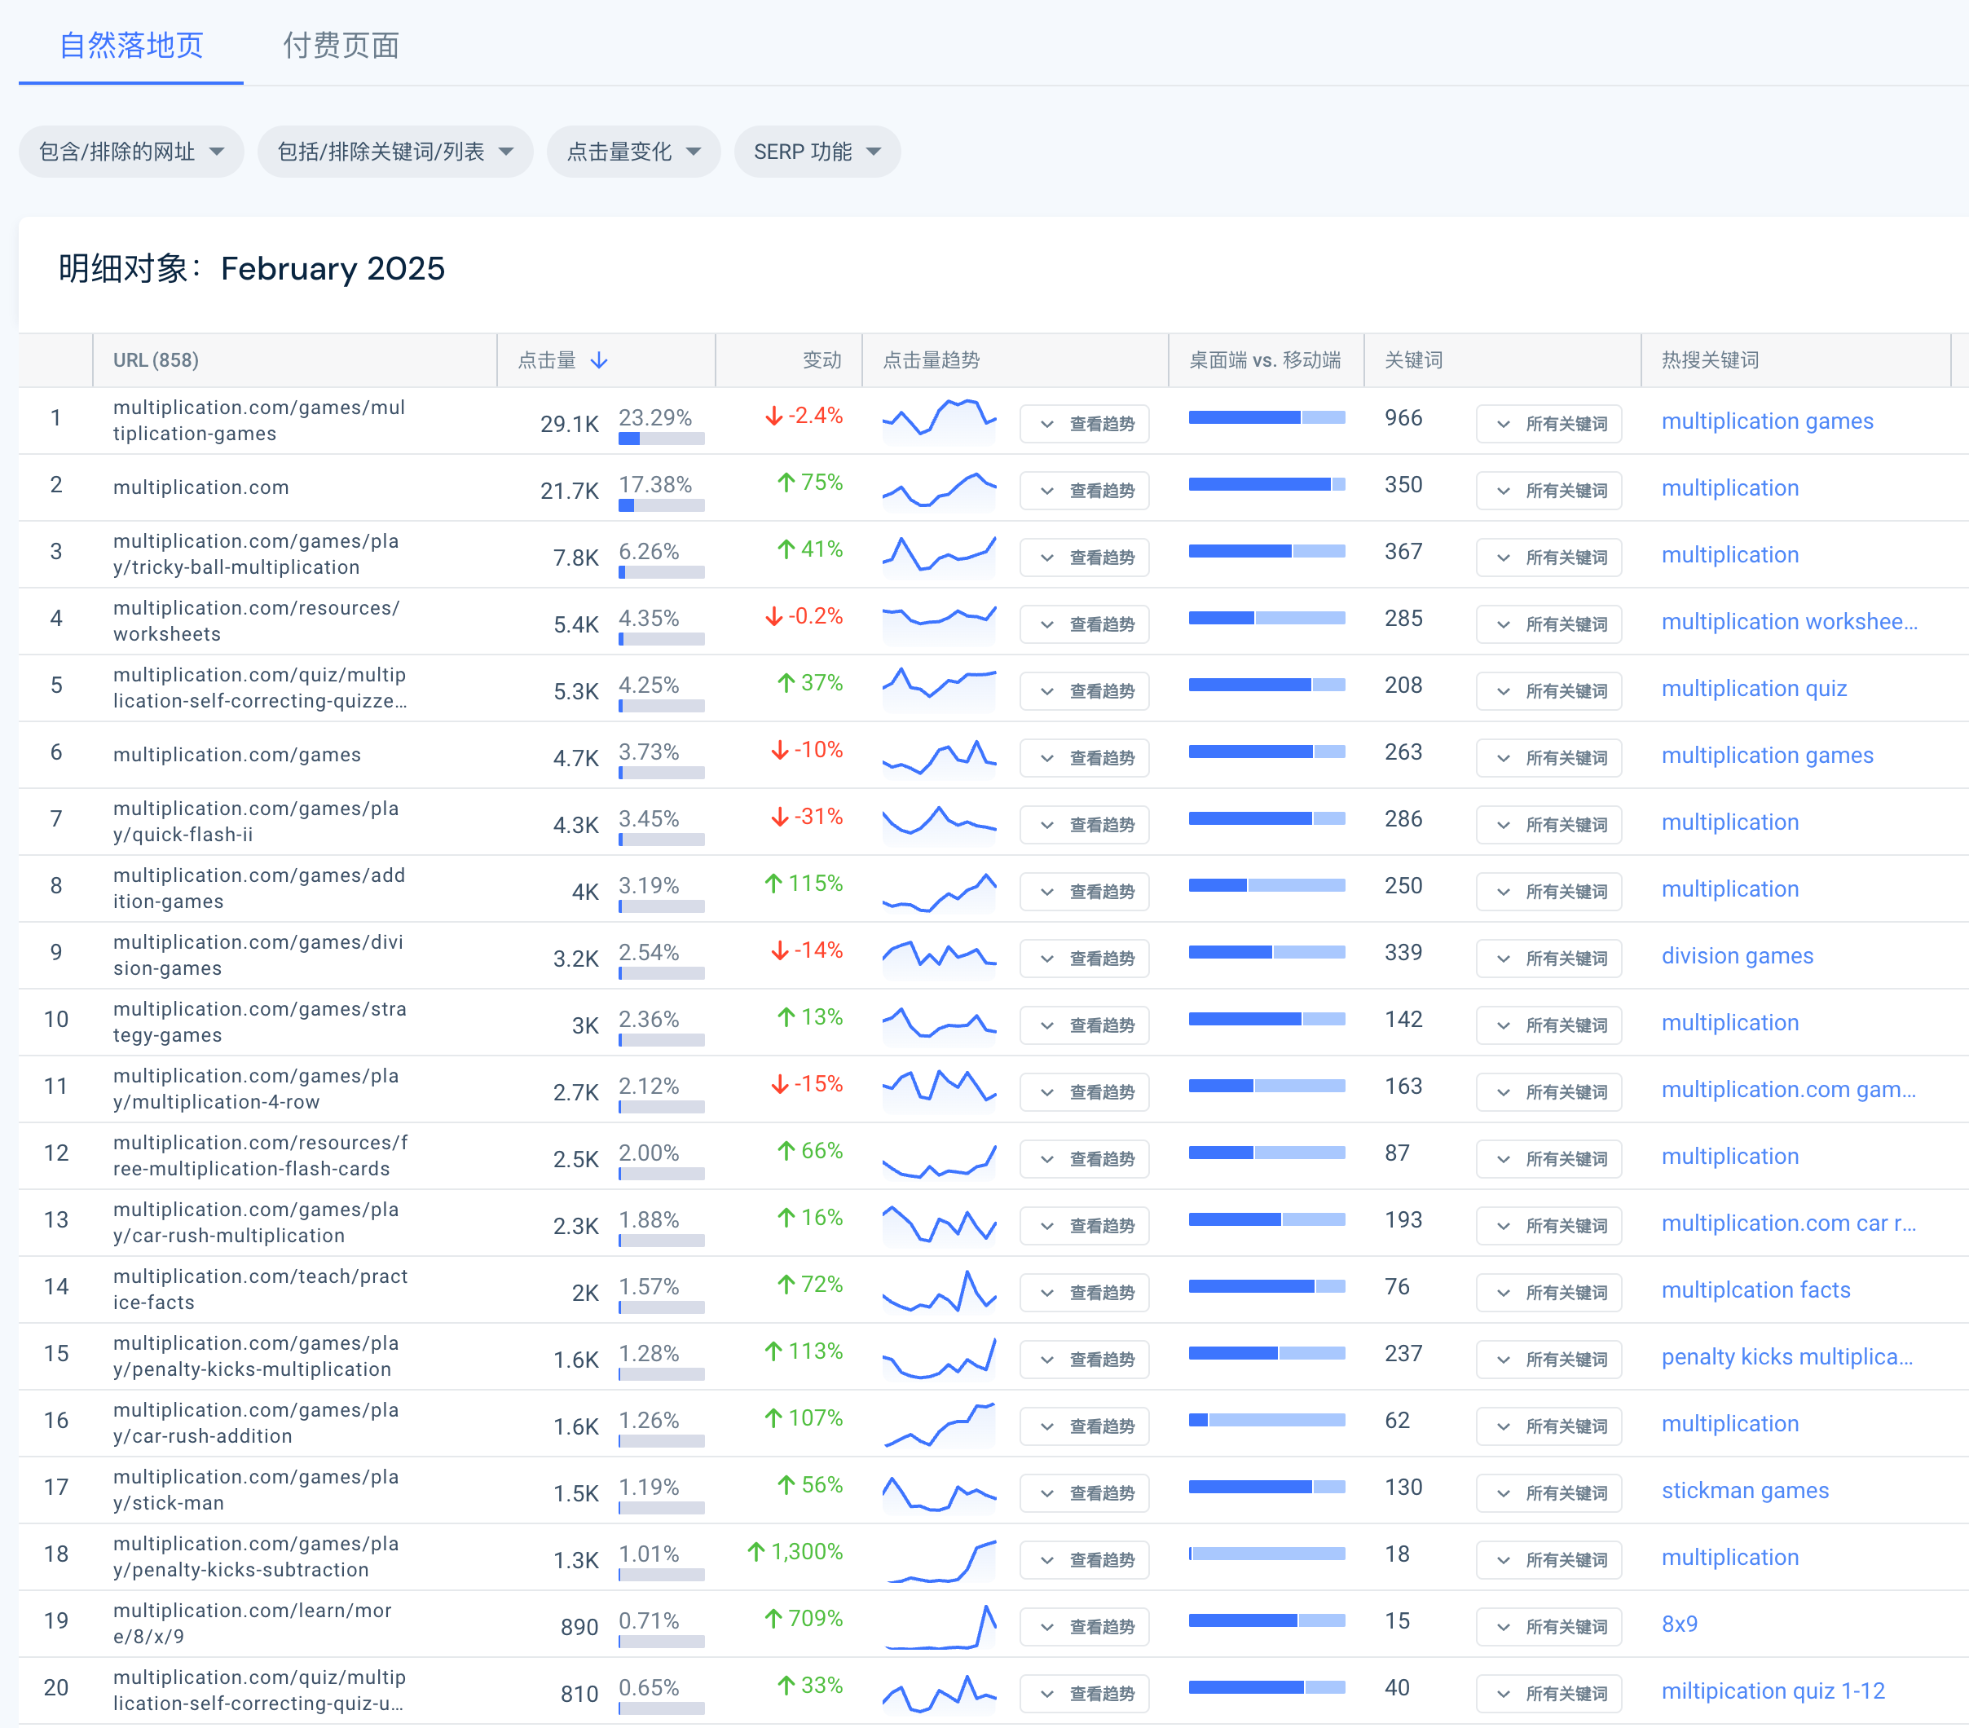Image resolution: width=1969 pixels, height=1728 pixels.
Task: Click the clicks trend sparkline for row 1
Action: [x=939, y=420]
